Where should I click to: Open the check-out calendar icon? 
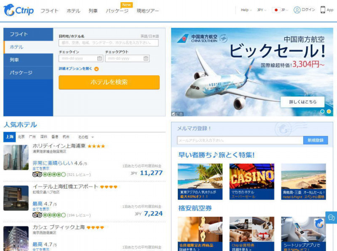[x=146, y=58]
